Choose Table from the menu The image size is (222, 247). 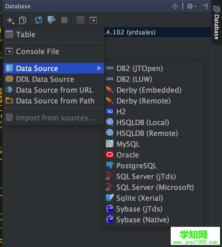click(x=54, y=34)
